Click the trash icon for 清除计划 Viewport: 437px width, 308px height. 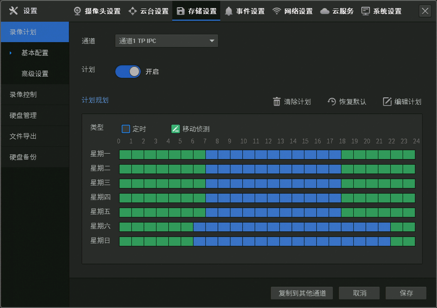tap(277, 102)
